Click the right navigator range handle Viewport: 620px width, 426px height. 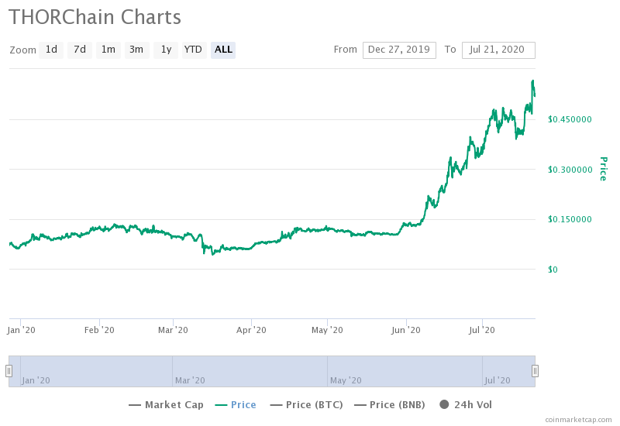click(535, 371)
